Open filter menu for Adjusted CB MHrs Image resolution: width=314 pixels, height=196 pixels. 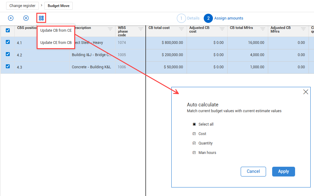(x=303, y=29)
